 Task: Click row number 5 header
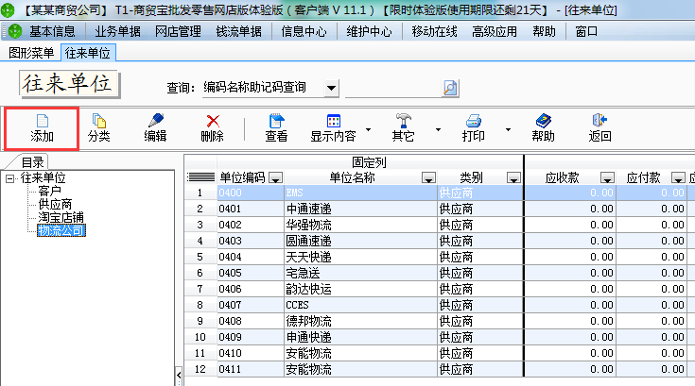point(200,257)
